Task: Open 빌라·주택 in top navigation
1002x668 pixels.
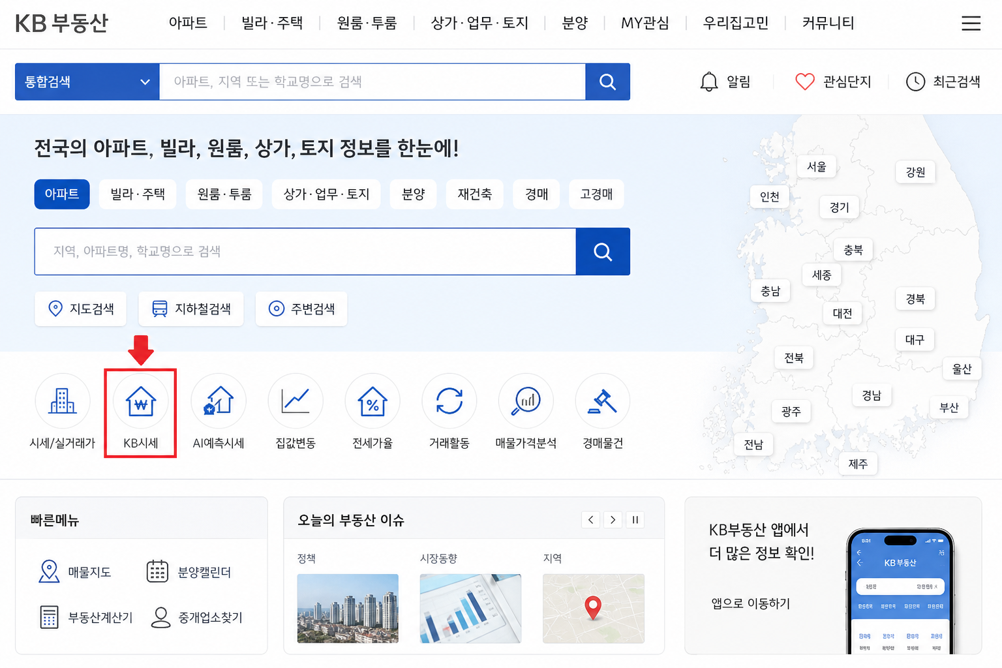Action: [272, 23]
